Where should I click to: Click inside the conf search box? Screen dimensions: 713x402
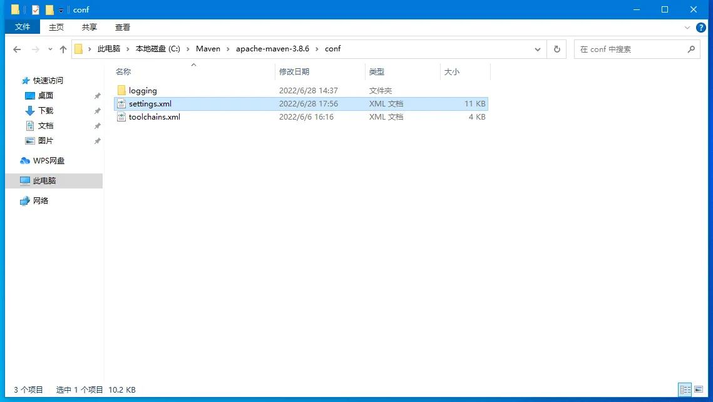tap(632, 49)
